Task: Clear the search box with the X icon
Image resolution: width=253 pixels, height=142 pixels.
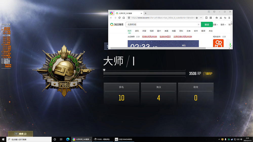Action: pos(198,24)
